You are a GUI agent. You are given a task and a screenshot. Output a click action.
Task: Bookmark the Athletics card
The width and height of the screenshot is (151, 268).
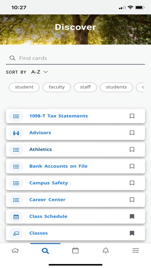132,149
